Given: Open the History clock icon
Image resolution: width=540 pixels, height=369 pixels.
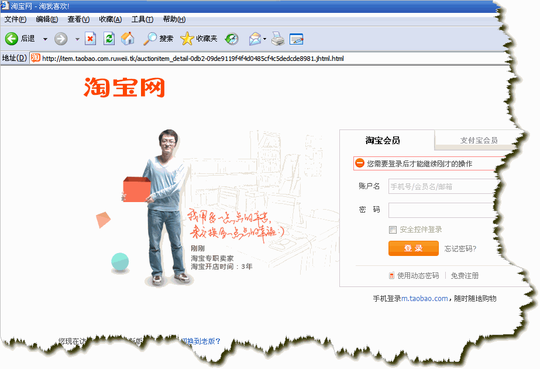Looking at the screenshot, I should click(232, 39).
